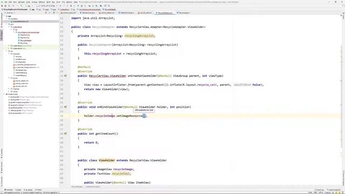Collapse the Gradle Scripts node
The image size is (345, 194).
point(4,94)
